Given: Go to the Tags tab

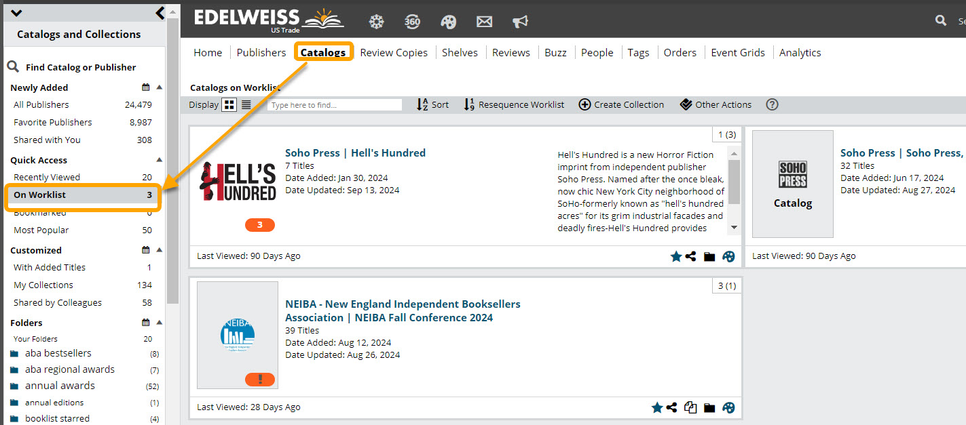Looking at the screenshot, I should click(x=638, y=52).
